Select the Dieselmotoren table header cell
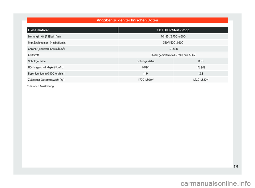This screenshot has height=188, width=255. [x=72, y=30]
